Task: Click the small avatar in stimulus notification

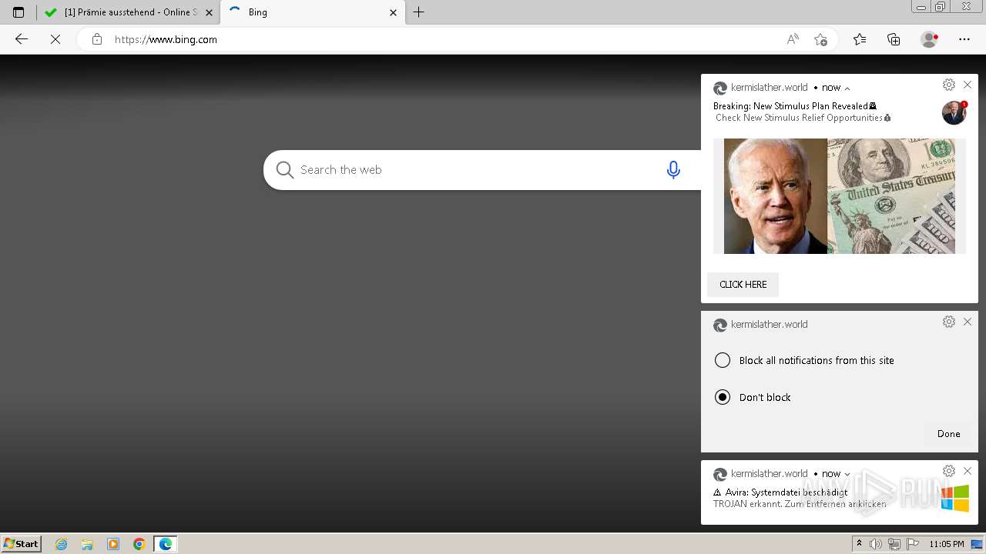Action: [x=954, y=113]
